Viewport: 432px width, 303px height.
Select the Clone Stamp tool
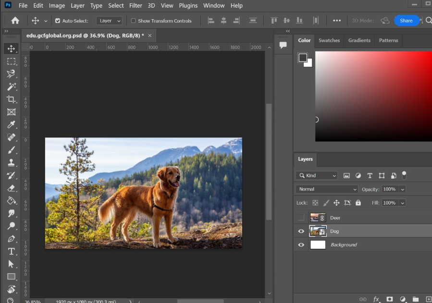click(x=11, y=163)
